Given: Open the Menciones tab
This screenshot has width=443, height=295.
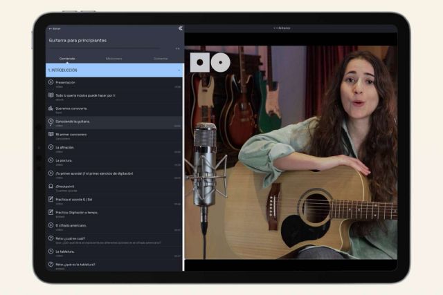Looking at the screenshot, I should (114, 58).
